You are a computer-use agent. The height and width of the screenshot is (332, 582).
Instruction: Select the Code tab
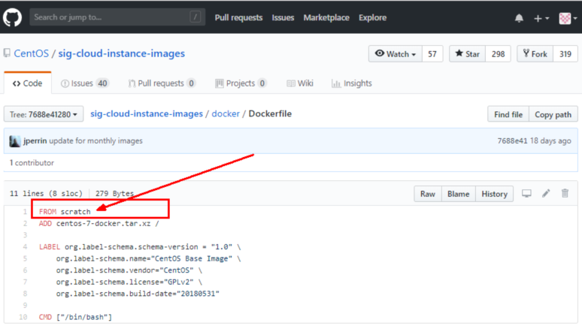[x=28, y=83]
